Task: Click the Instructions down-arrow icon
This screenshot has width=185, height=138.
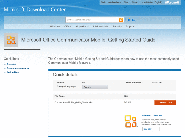Action: coord(5,72)
